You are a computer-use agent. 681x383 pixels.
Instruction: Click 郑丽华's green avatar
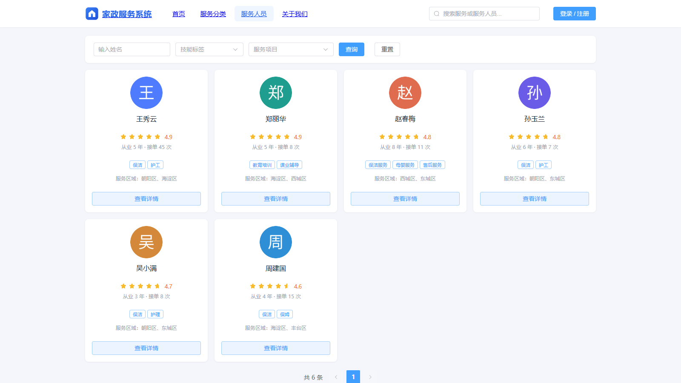point(276,93)
